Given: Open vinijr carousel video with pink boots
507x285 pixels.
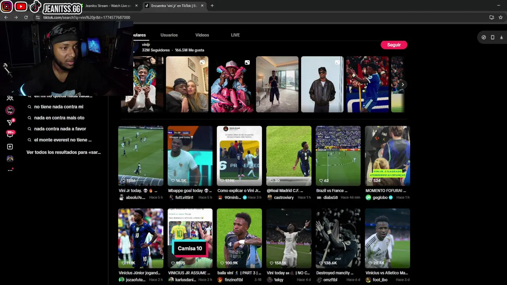Looking at the screenshot, I should tap(232, 84).
